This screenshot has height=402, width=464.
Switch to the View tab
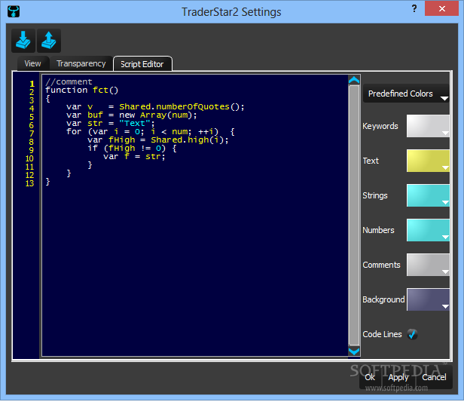[33, 63]
